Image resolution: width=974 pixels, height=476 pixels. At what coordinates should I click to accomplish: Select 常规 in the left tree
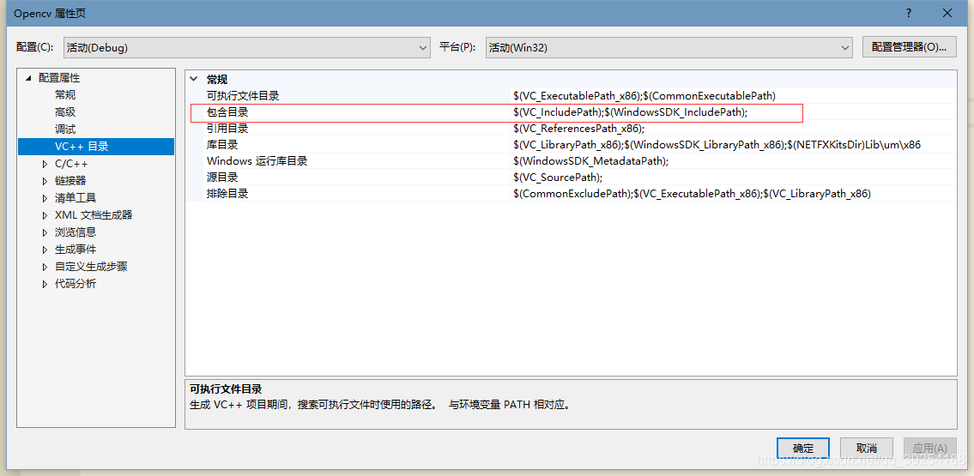[x=65, y=95]
